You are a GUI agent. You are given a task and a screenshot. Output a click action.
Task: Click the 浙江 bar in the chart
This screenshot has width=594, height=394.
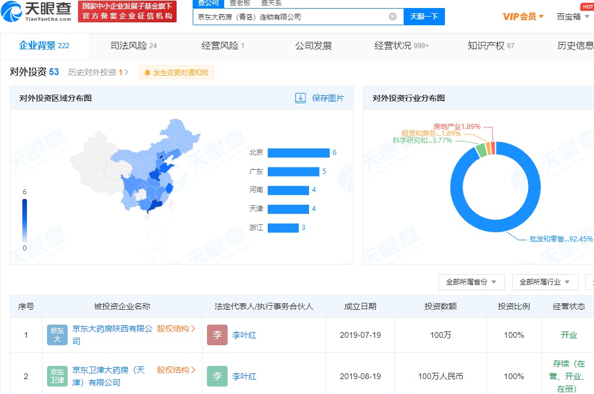click(283, 228)
